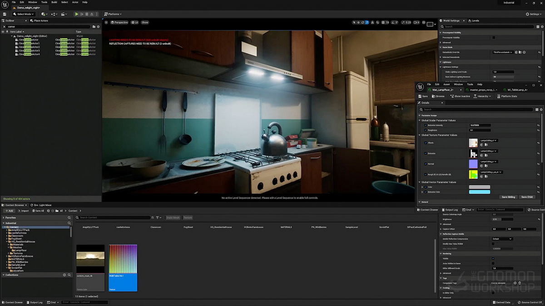The image size is (545, 306).
Task: Open GameMode Override dropdown ThirdPersonGameMode
Action: tap(503, 52)
